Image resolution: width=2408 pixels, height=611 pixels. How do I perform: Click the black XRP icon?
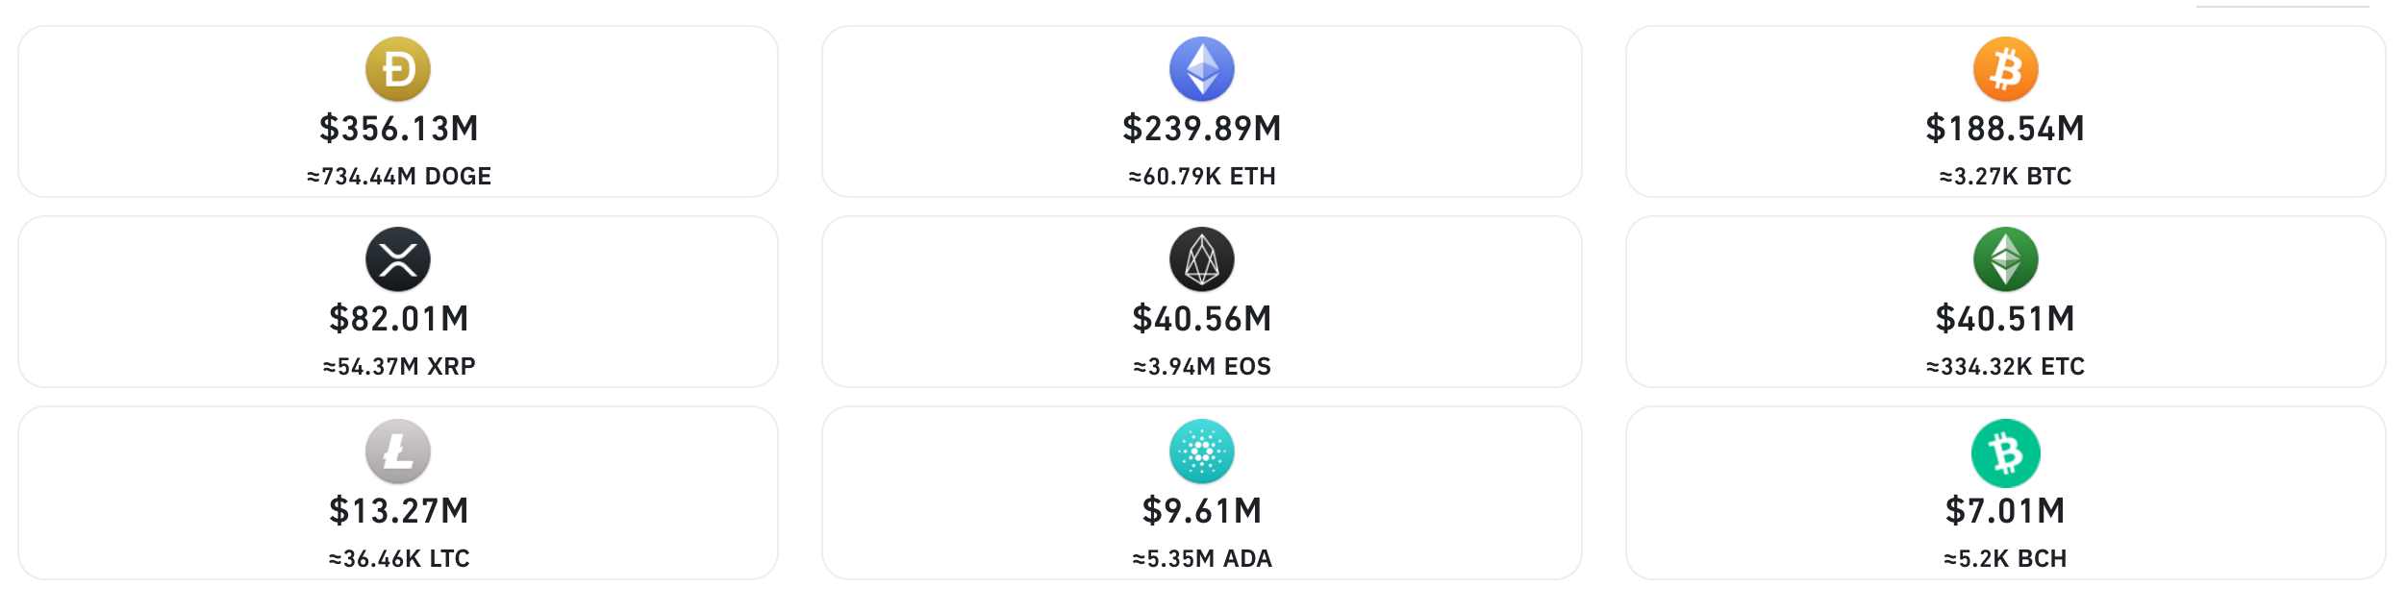pyautogui.click(x=398, y=259)
